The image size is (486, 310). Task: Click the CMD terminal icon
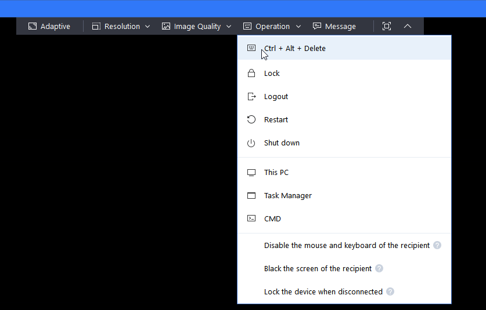251,219
